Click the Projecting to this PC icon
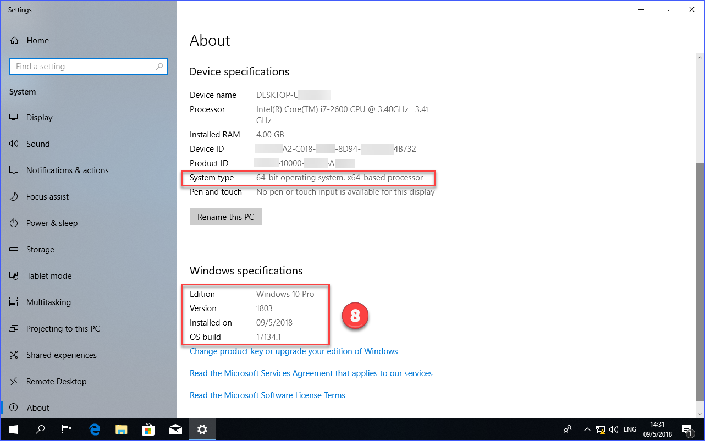The width and height of the screenshot is (705, 441). [14, 329]
